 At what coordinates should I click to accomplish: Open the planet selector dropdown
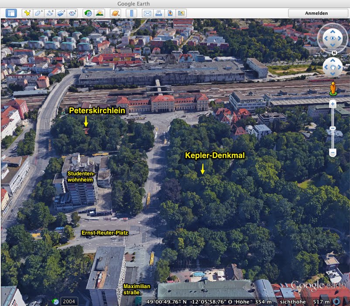tap(115, 13)
